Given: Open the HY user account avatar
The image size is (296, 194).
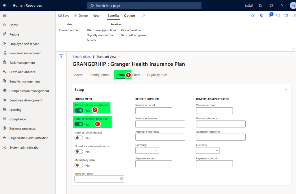Looking at the screenshot, I should 293,5.
